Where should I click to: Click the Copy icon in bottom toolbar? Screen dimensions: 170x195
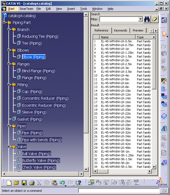(x=47, y=183)
